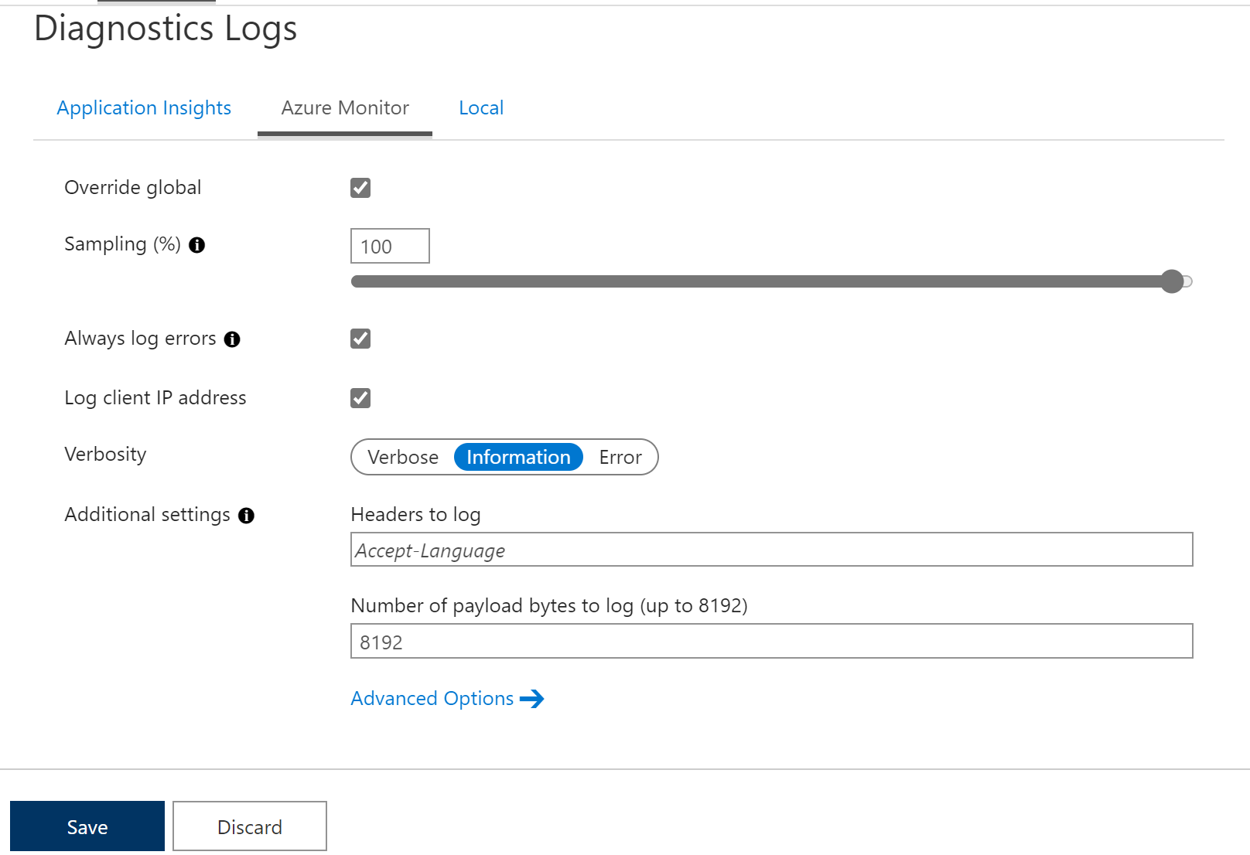Click the Additional settings info icon
Viewport: 1250px width, 855px height.
[x=246, y=516]
